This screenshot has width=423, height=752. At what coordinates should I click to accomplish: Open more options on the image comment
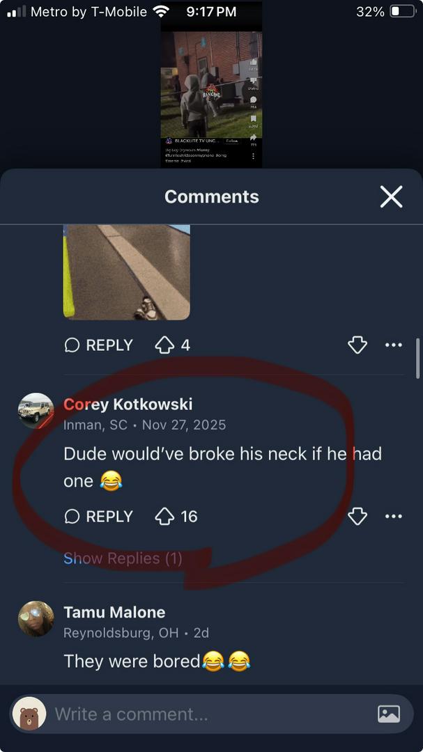(x=394, y=345)
